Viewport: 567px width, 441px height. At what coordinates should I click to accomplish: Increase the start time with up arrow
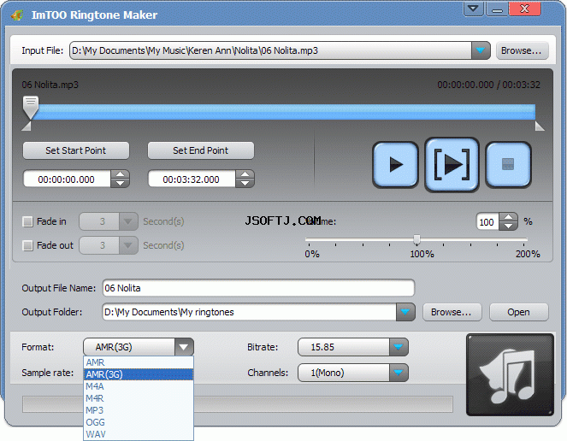click(120, 174)
